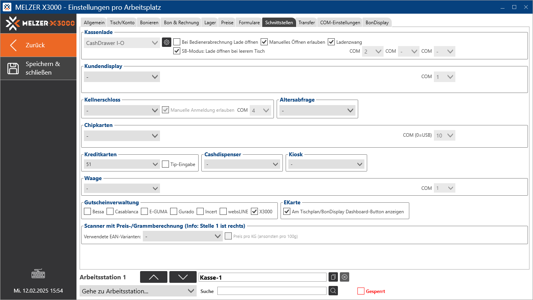Open the Altersabfrage dropdown

point(317,111)
